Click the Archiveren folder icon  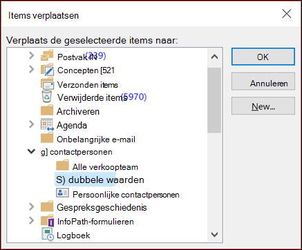pyautogui.click(x=47, y=110)
